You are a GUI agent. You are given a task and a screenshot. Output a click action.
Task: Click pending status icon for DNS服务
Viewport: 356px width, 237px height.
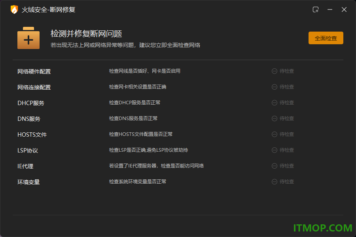click(x=275, y=118)
